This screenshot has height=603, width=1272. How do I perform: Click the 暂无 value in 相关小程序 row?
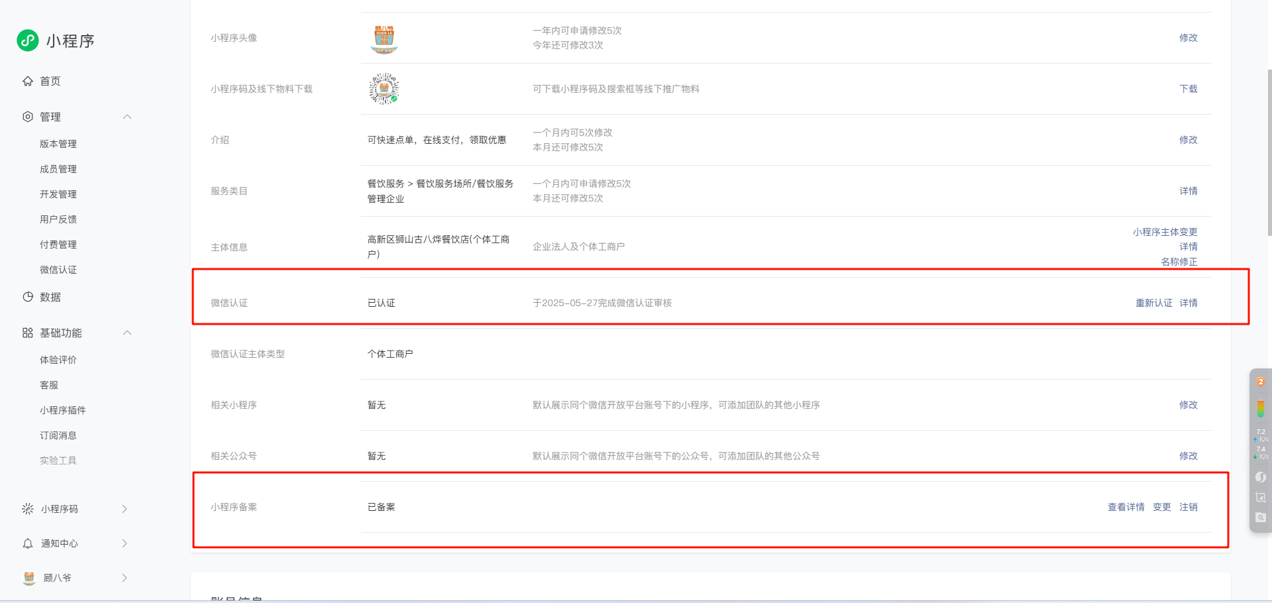click(377, 405)
